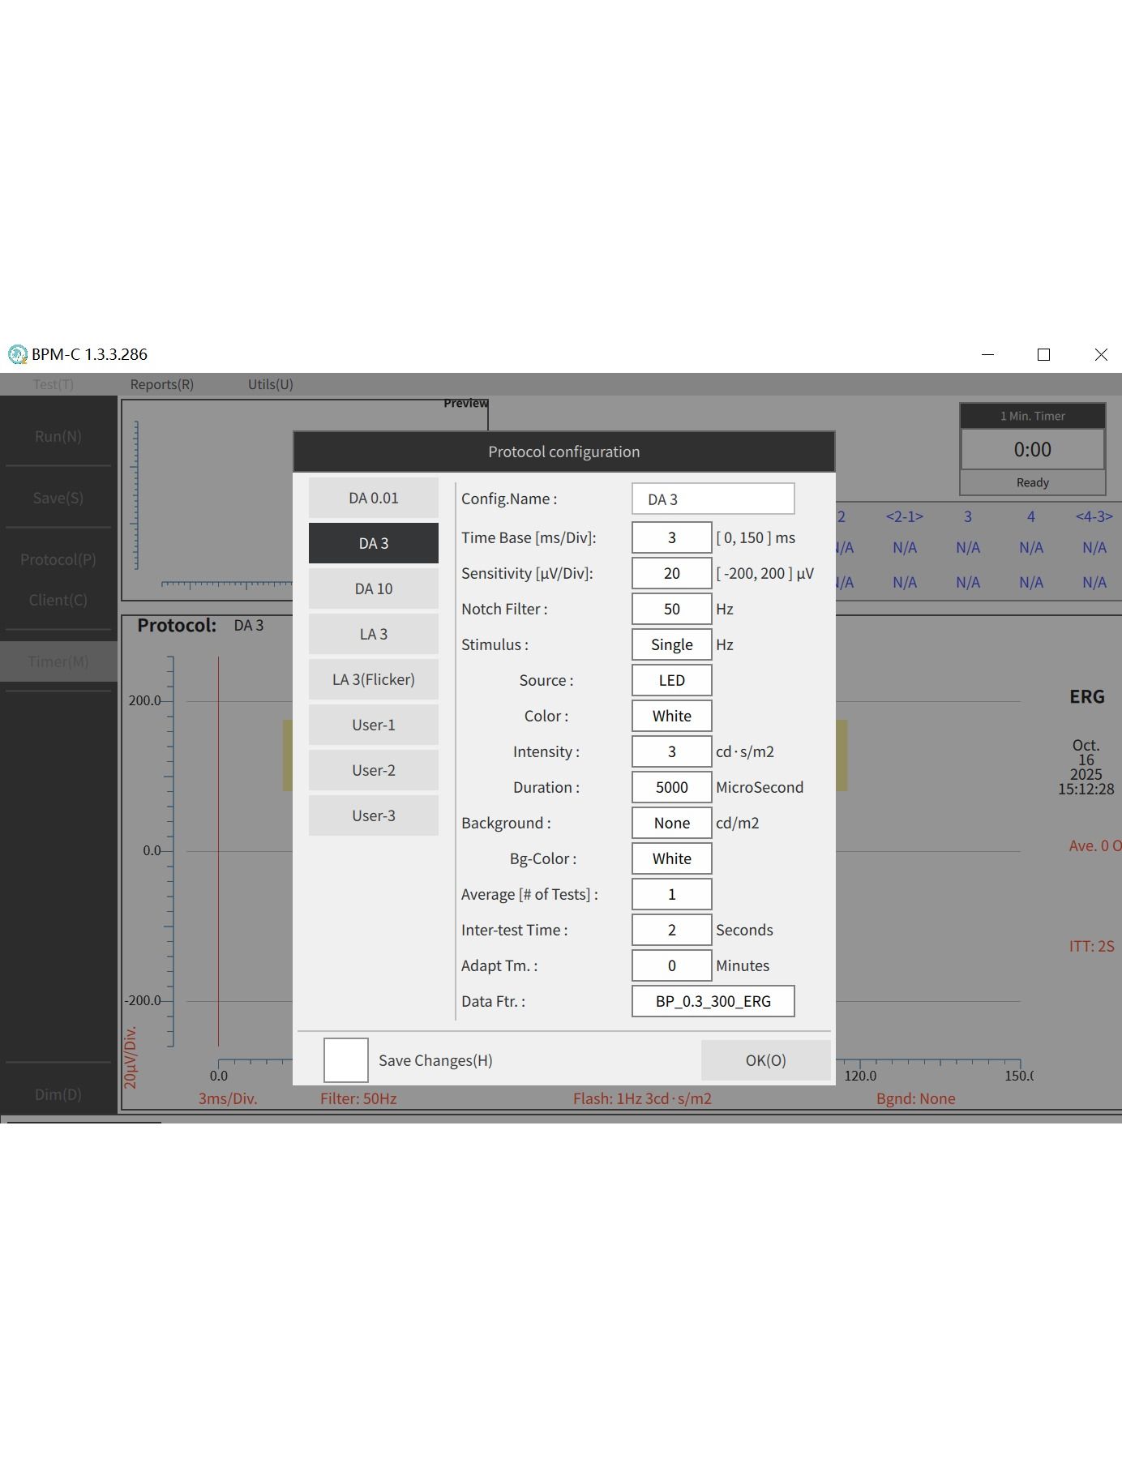
Task: Open the stimulus Color White selector
Action: click(x=671, y=716)
